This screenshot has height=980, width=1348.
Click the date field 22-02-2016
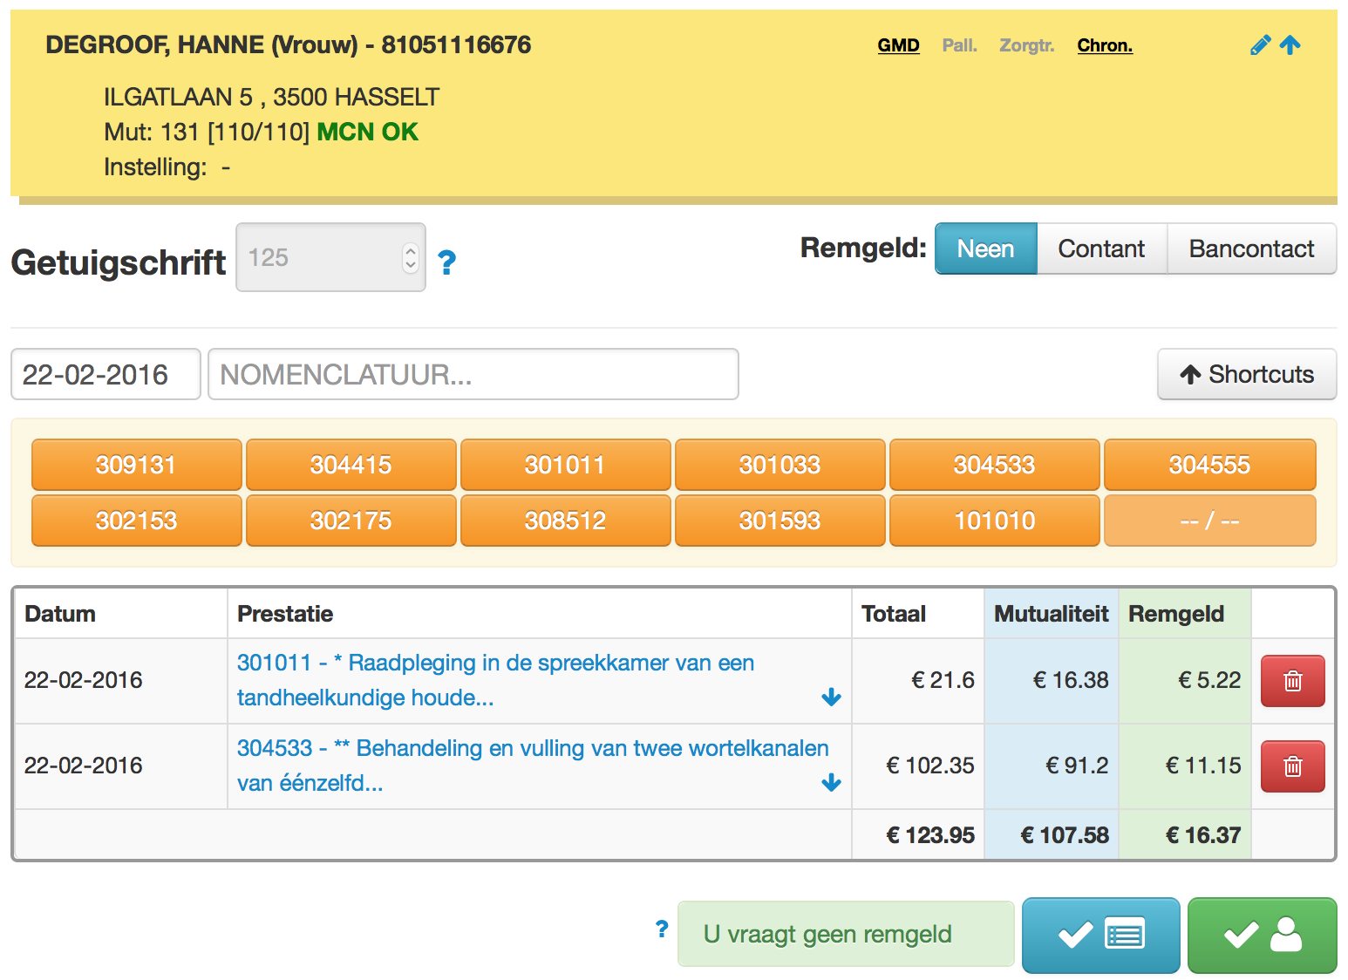point(106,374)
